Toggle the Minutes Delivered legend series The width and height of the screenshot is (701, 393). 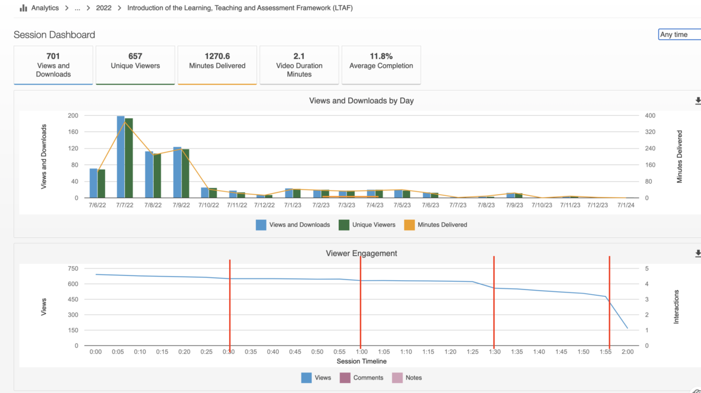(x=435, y=225)
